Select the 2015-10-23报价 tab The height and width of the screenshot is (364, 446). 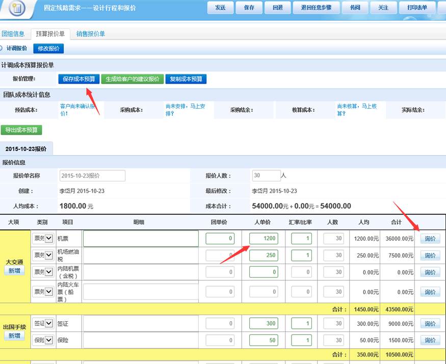point(26,149)
